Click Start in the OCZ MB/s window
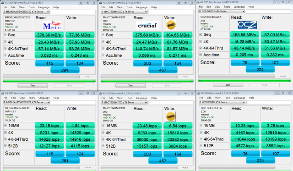Image resolution: width=293 pixels, height=171 pixels. [228, 85]
